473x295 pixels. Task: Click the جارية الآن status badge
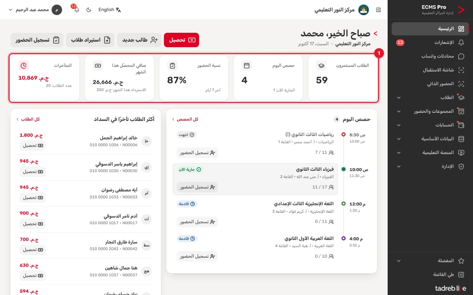coord(190,170)
